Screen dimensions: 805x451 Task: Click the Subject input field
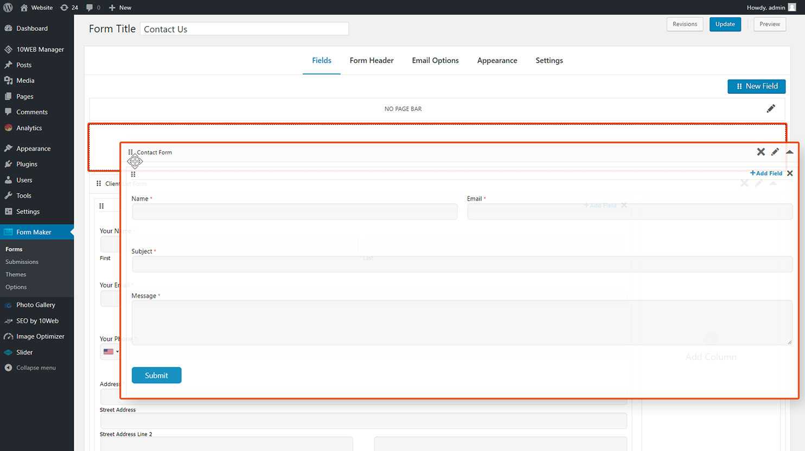pyautogui.click(x=462, y=264)
